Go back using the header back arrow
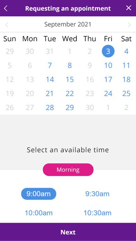Viewport: 136px width, 241px height. click(x=6, y=8)
